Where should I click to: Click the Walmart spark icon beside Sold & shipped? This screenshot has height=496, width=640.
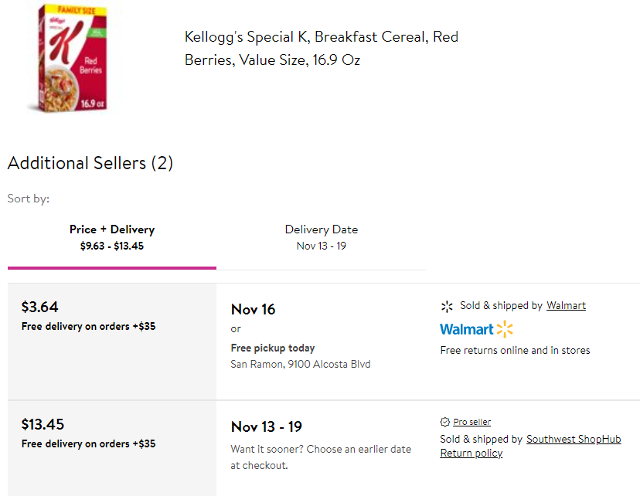click(x=447, y=306)
